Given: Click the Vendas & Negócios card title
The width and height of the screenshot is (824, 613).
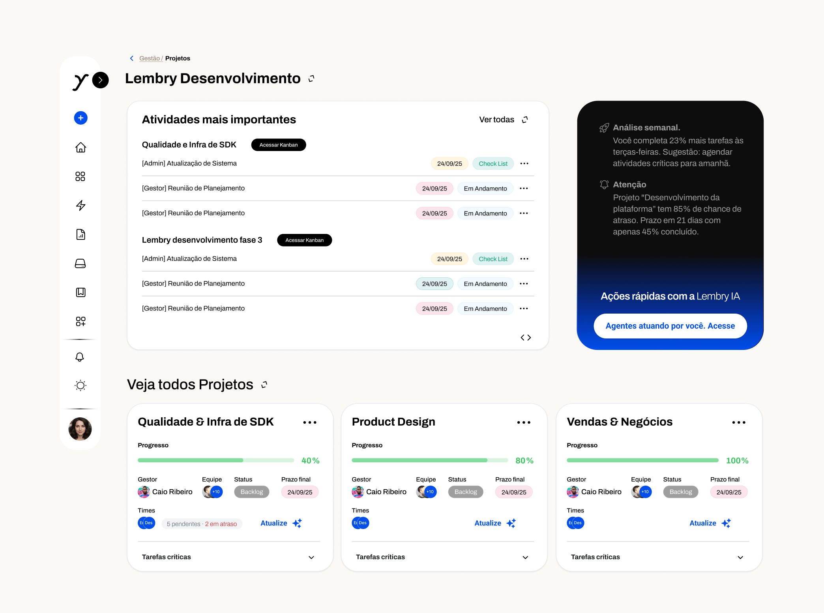Looking at the screenshot, I should coord(620,422).
